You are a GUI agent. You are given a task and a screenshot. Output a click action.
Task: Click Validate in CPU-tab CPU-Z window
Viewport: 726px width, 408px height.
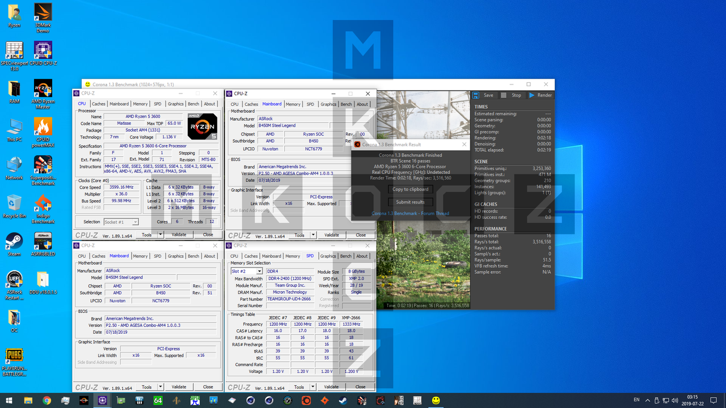(x=179, y=235)
